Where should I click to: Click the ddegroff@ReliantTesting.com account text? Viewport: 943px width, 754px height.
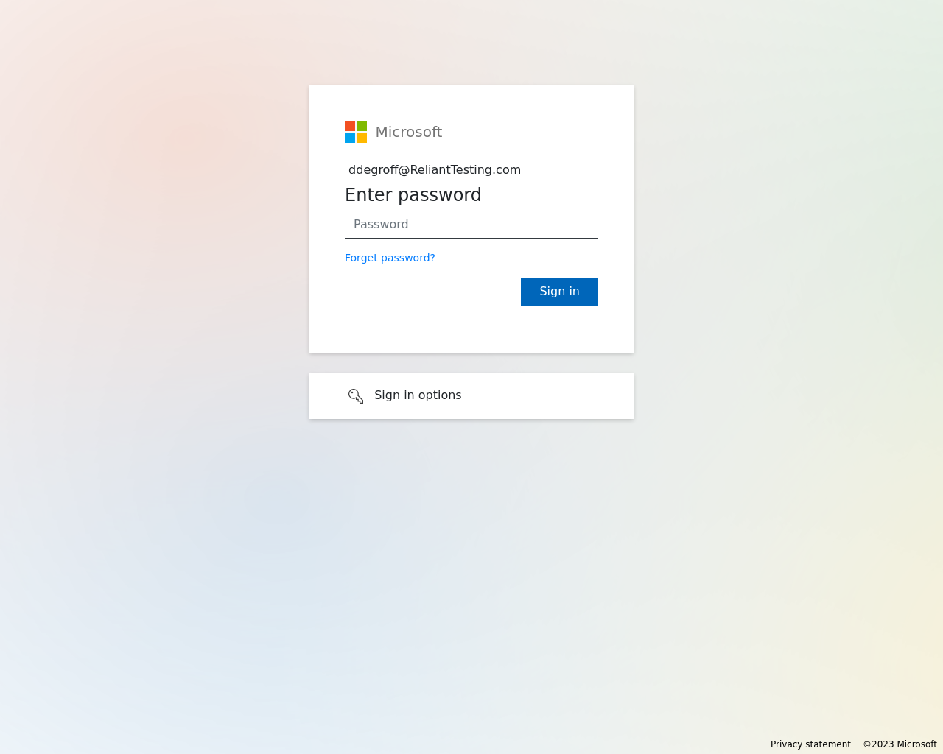click(x=435, y=170)
